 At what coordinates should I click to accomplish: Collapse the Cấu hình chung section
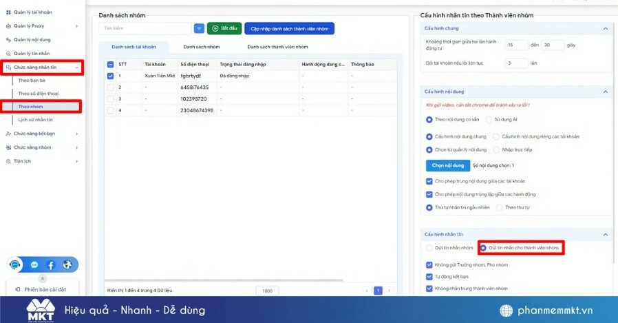coord(606,28)
